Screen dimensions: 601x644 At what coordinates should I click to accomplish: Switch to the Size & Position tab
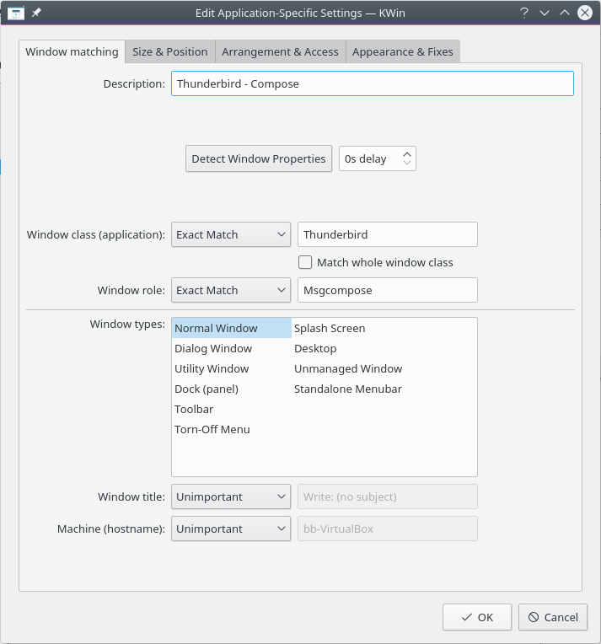point(169,51)
